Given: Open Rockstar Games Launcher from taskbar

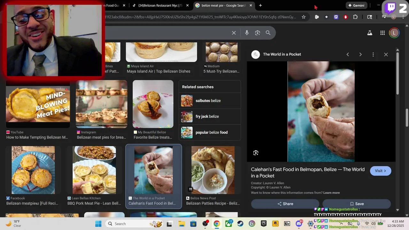Looking at the screenshot, I should 275,224.
